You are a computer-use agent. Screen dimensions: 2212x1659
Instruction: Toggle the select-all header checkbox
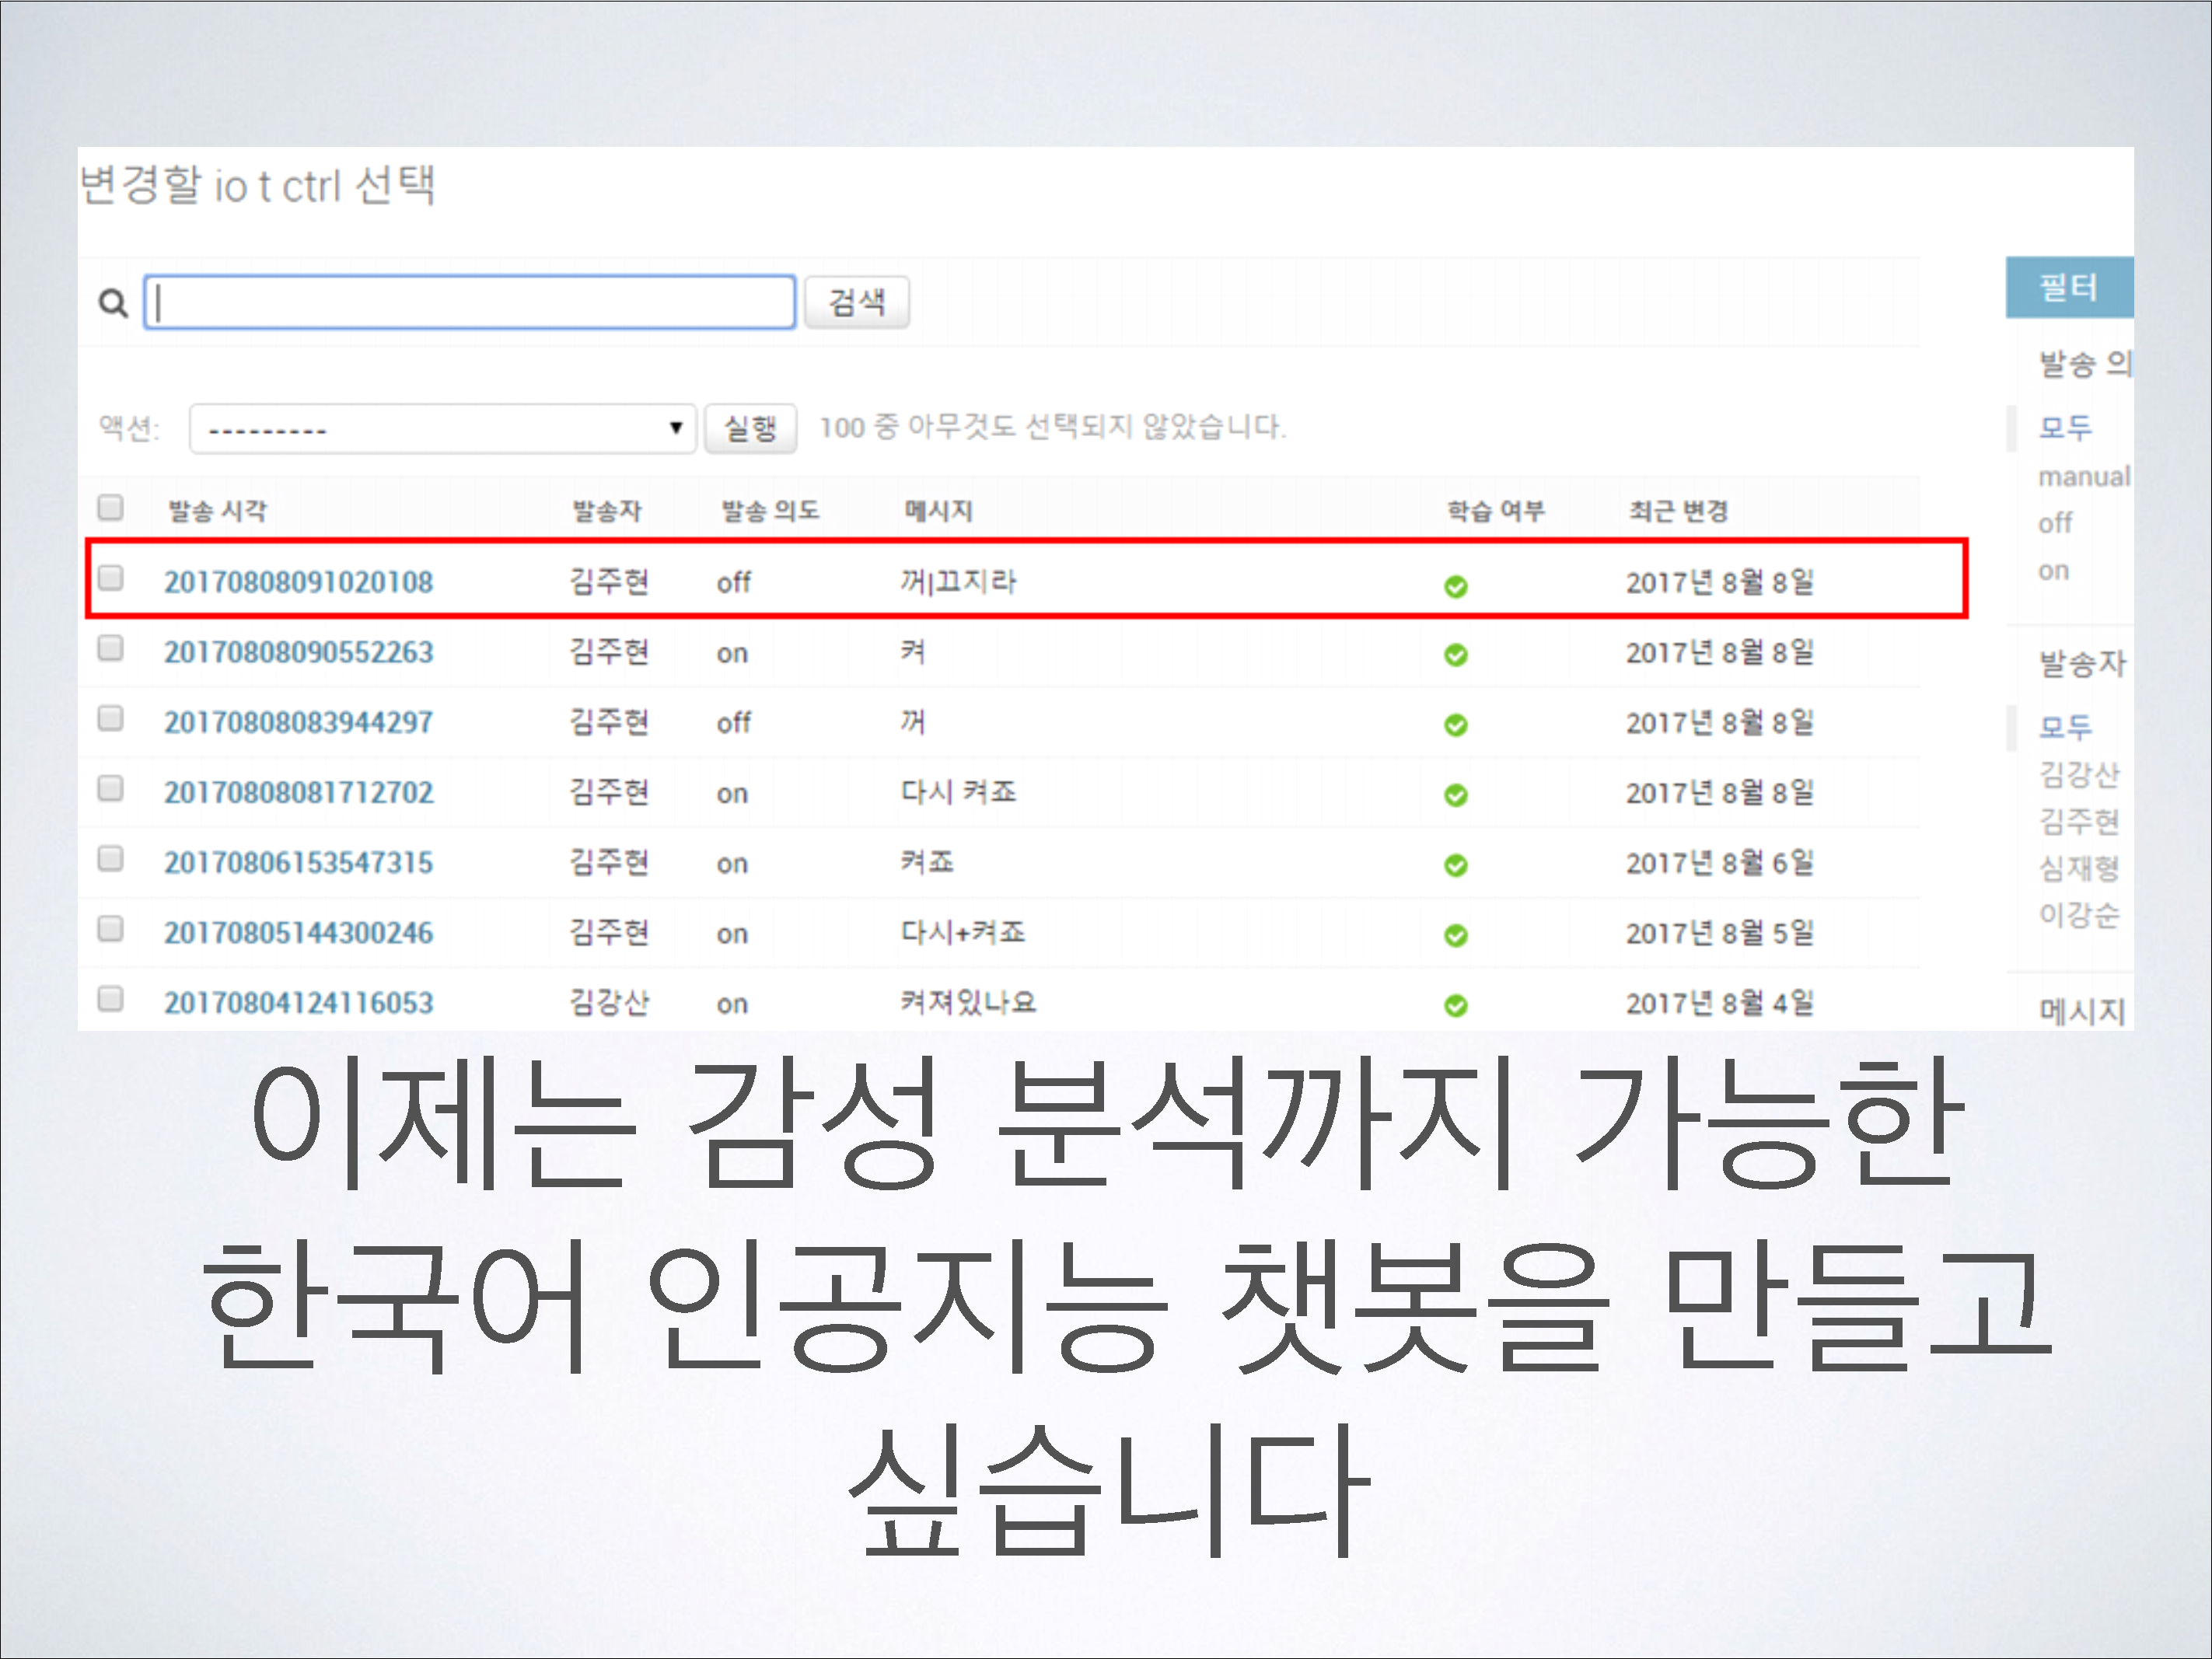point(111,508)
